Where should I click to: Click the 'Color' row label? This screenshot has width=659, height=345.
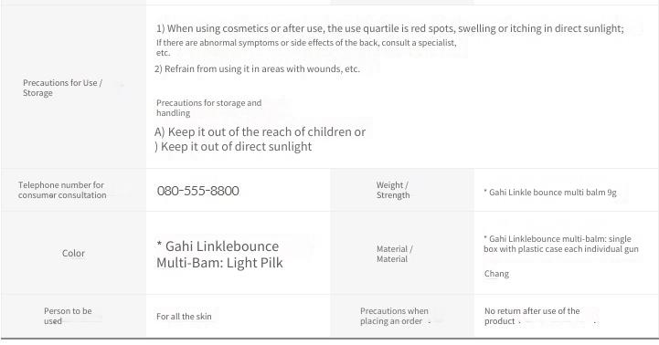(x=73, y=253)
